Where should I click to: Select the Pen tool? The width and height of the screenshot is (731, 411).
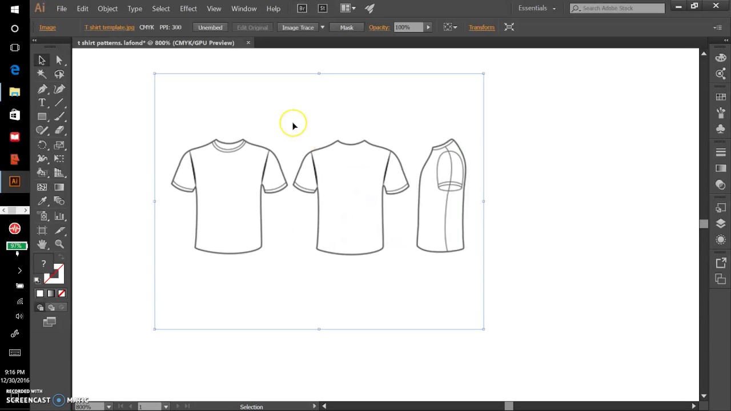tap(42, 89)
